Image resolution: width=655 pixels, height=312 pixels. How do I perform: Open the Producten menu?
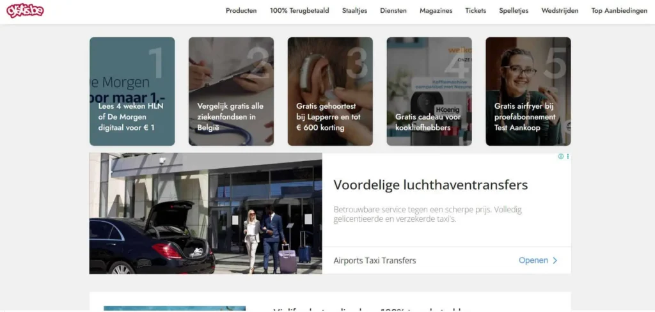pyautogui.click(x=241, y=11)
